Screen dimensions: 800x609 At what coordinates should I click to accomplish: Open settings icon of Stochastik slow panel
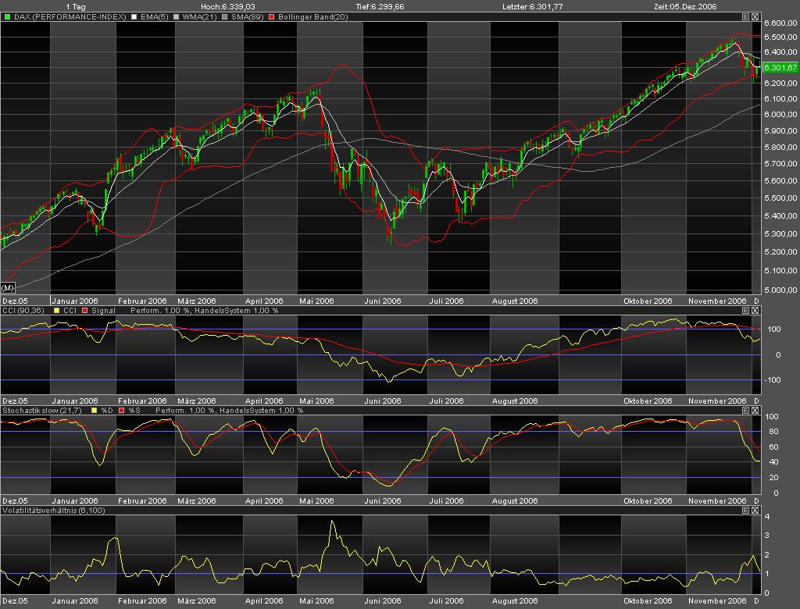click(x=745, y=410)
